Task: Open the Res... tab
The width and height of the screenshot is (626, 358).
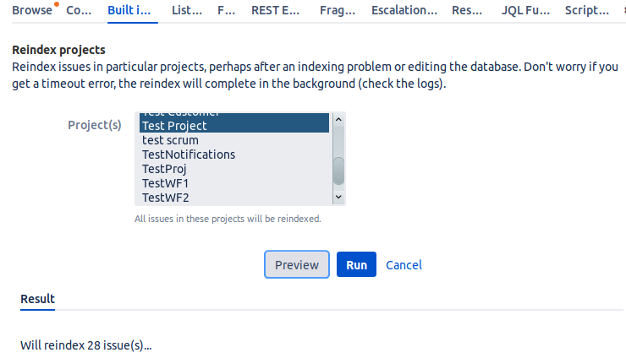Action: [x=467, y=11]
